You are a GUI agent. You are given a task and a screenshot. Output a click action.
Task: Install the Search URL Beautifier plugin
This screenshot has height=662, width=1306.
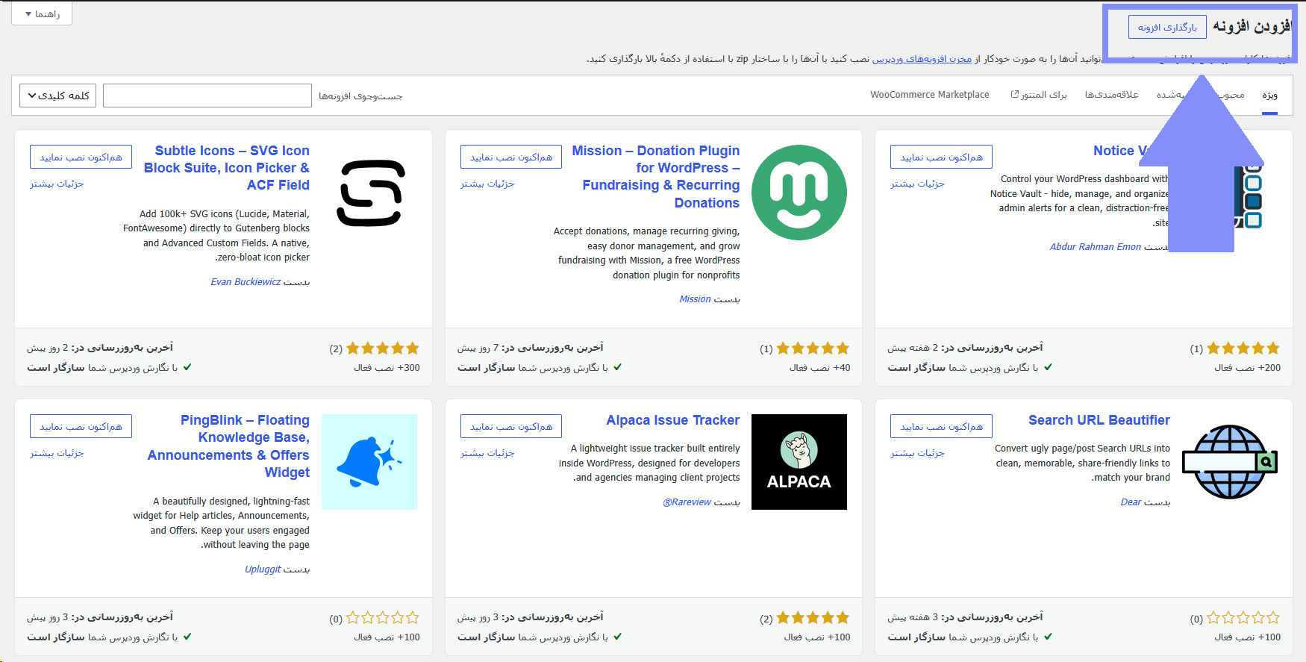941,426
